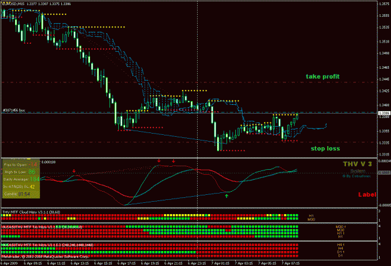Click price axis label 1.3465
The width and height of the screenshot is (391, 266).
coord(384,67)
